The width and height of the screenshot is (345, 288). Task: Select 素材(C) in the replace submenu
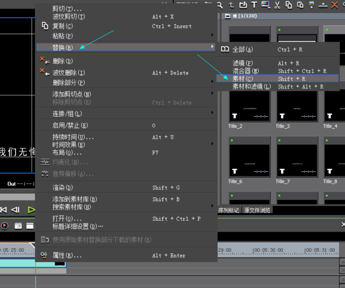coord(278,79)
